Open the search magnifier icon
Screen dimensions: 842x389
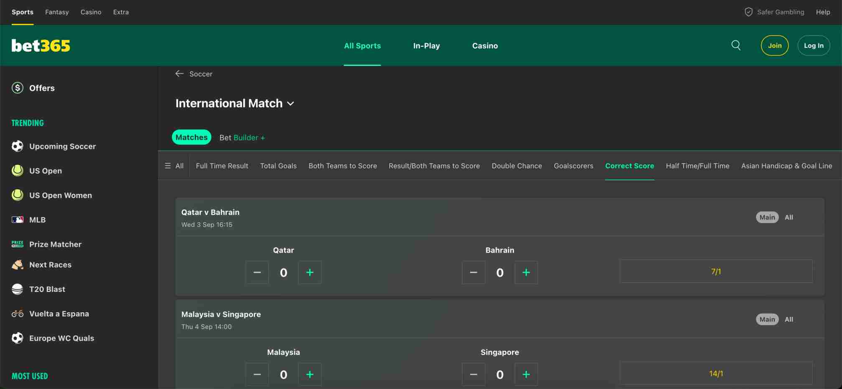[x=736, y=45]
